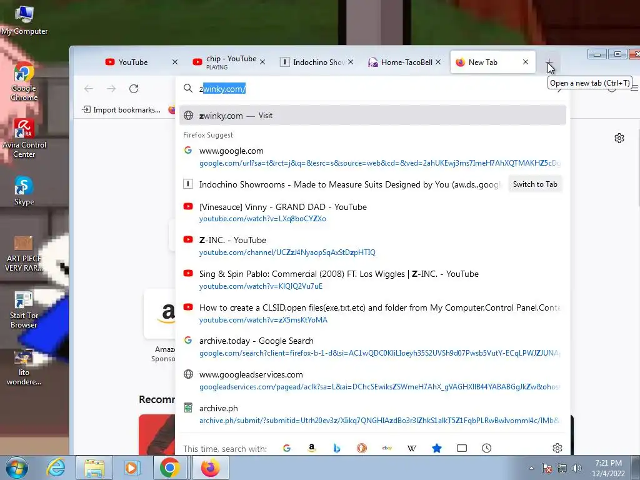This screenshot has height=480, width=640.
Task: Click taskbar clock showing 7:21 PM
Action: (x=608, y=467)
